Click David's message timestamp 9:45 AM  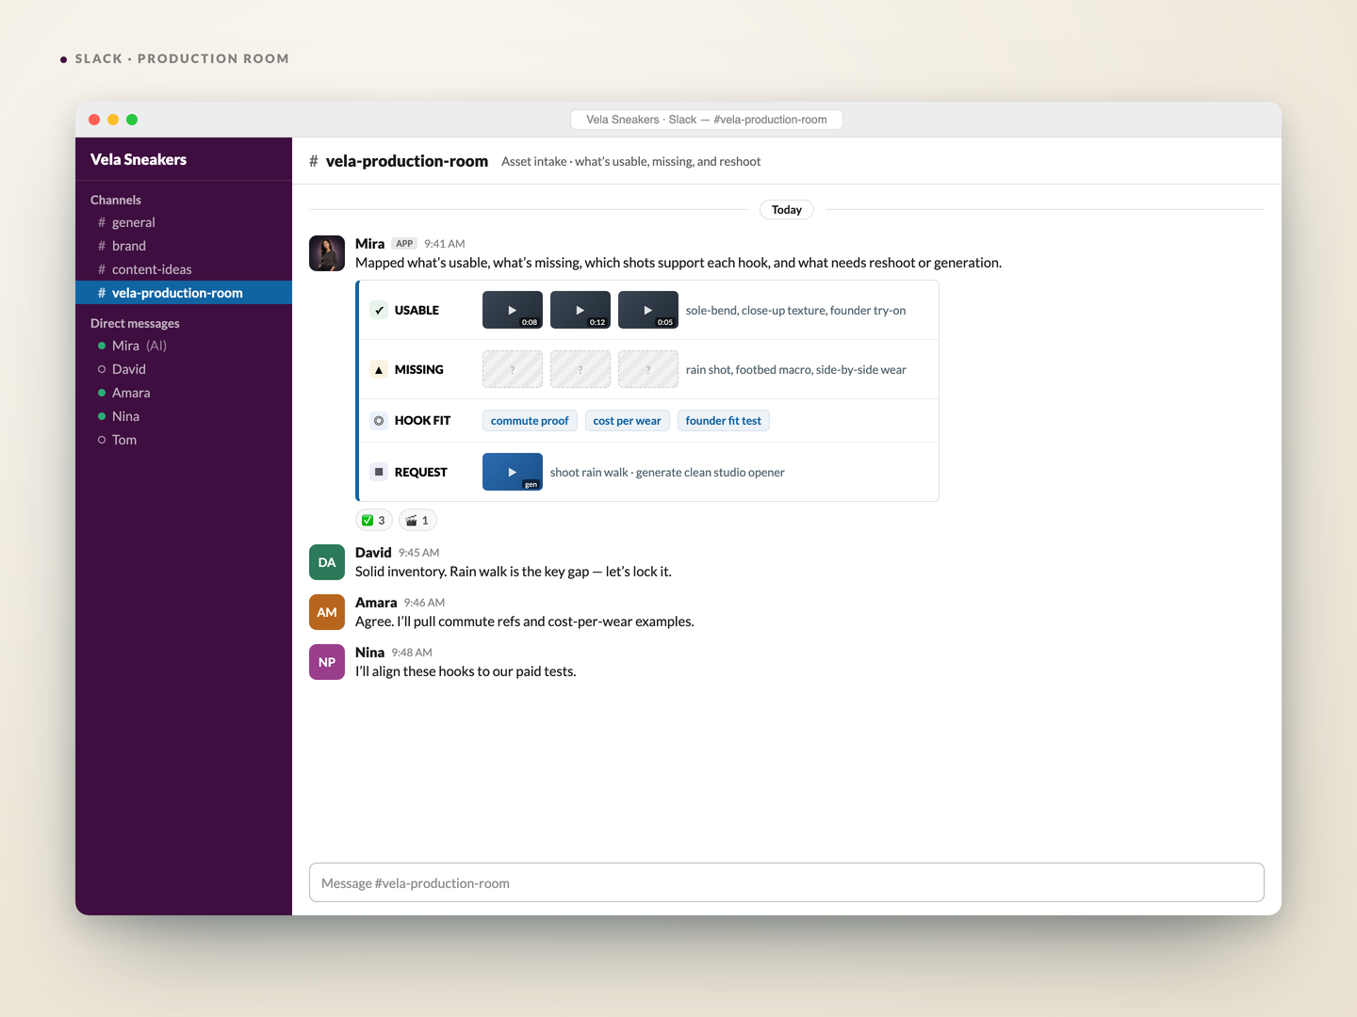418,553
